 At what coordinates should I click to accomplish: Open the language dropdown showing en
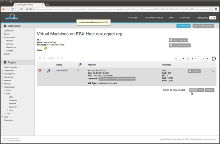click(212, 18)
